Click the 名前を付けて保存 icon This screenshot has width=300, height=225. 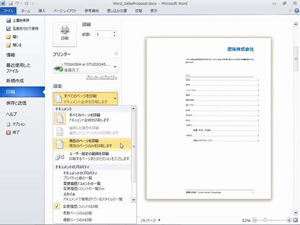pos(8,29)
